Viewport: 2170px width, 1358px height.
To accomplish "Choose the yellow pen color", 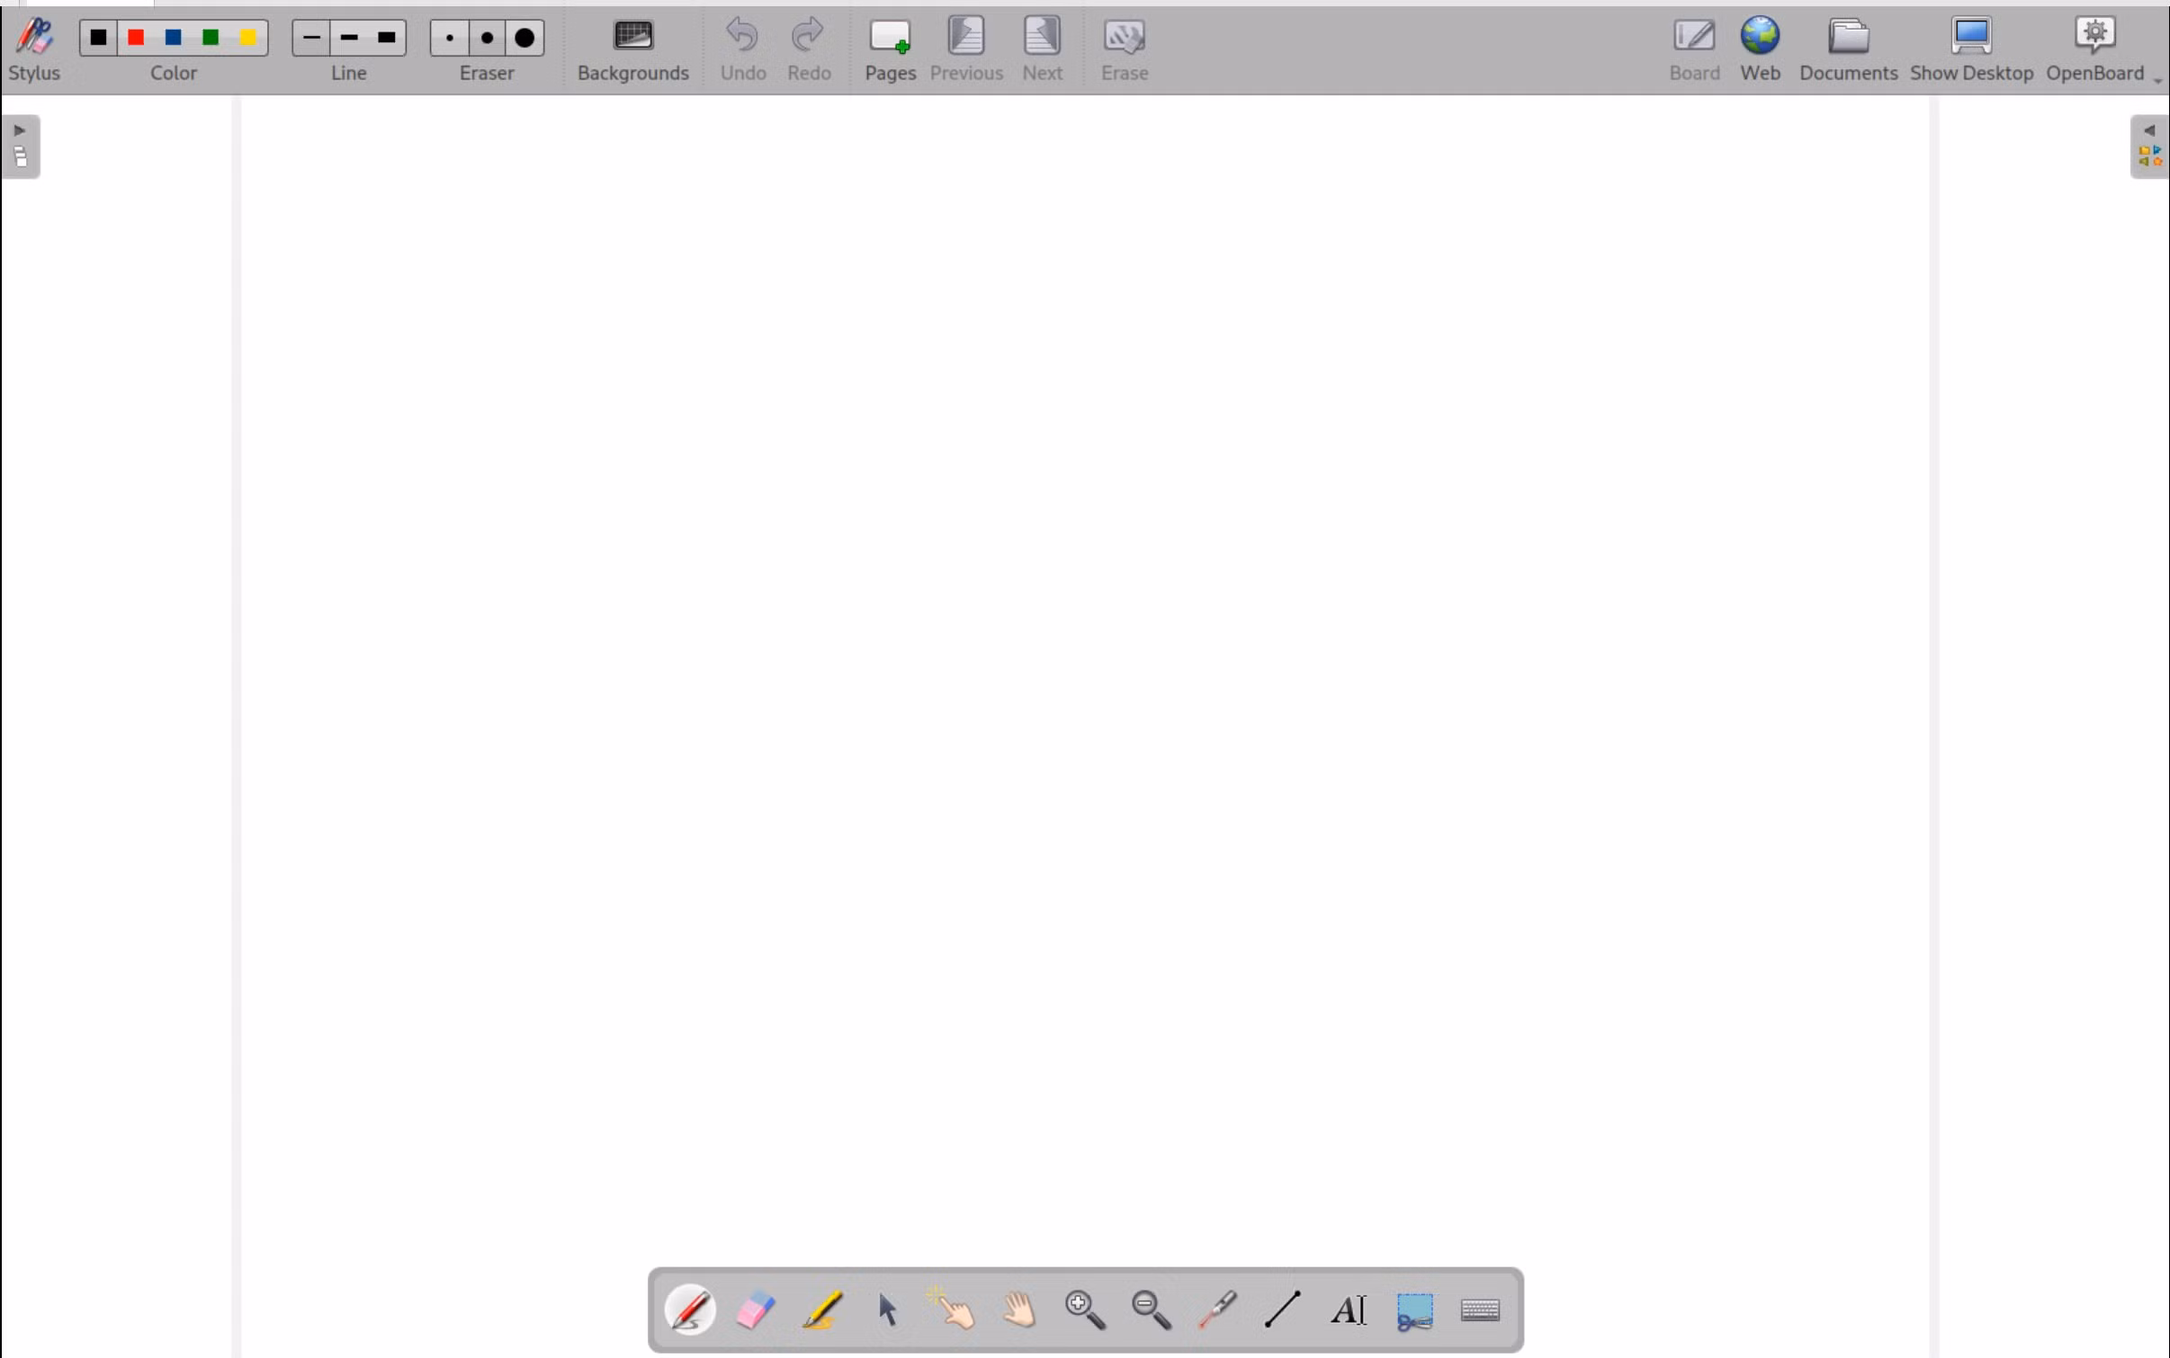I will click(x=248, y=38).
